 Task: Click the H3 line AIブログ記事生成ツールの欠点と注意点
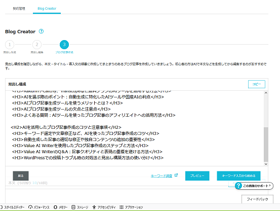61,109
